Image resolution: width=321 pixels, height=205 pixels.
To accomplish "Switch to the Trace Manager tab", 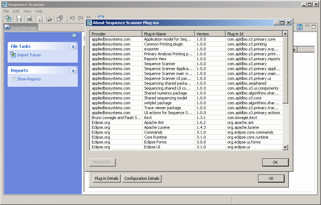I will (x=20, y=28).
